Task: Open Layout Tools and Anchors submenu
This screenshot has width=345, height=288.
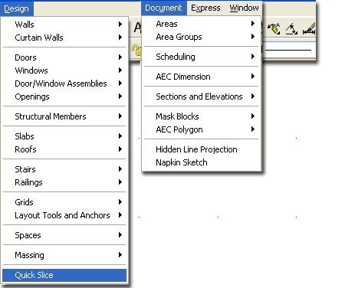Action: 64,215
